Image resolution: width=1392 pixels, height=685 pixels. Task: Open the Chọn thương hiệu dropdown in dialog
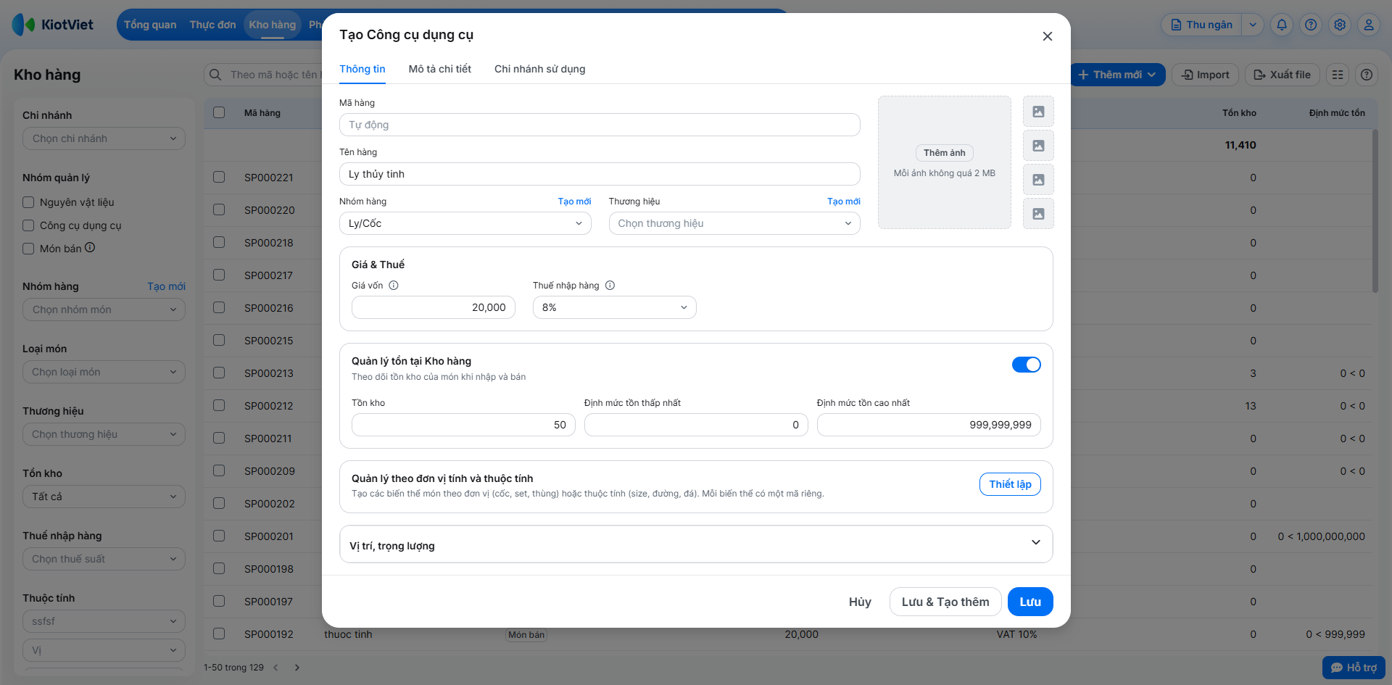tap(734, 223)
